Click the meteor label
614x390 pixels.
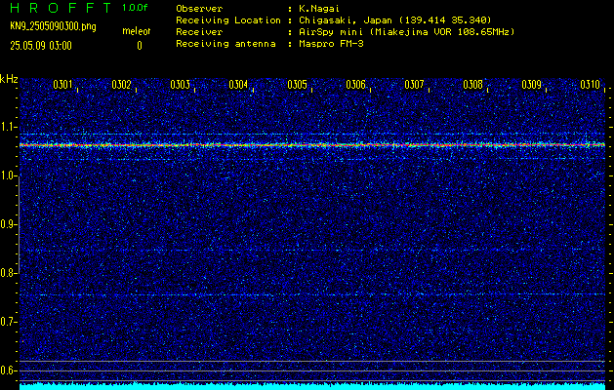pyautogui.click(x=137, y=31)
